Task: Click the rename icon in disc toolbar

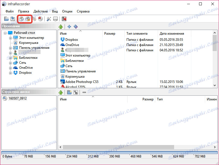Action: 76,92
